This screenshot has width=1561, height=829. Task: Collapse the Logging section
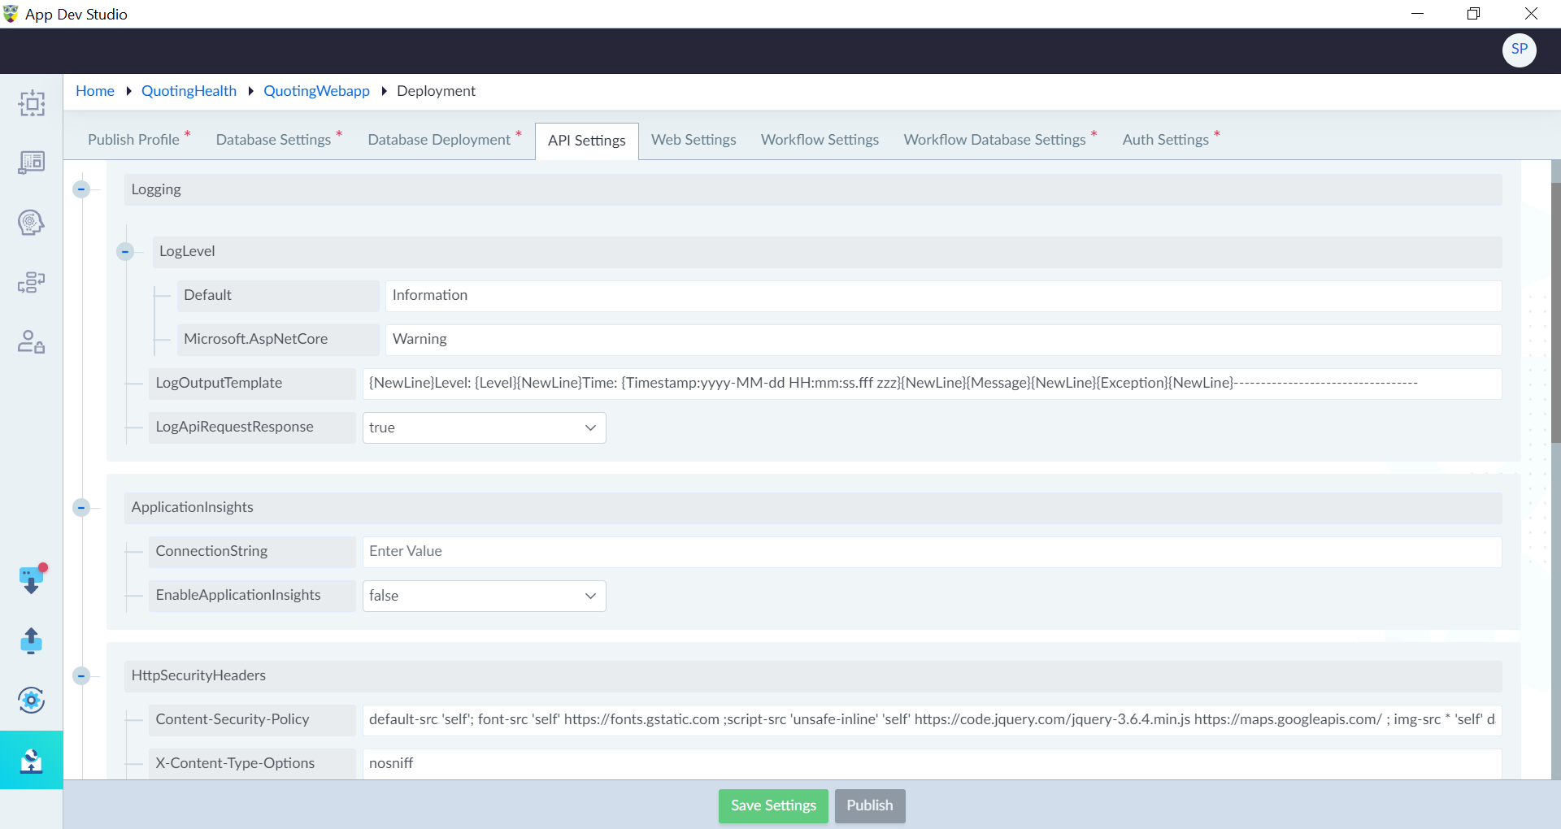pyautogui.click(x=81, y=189)
